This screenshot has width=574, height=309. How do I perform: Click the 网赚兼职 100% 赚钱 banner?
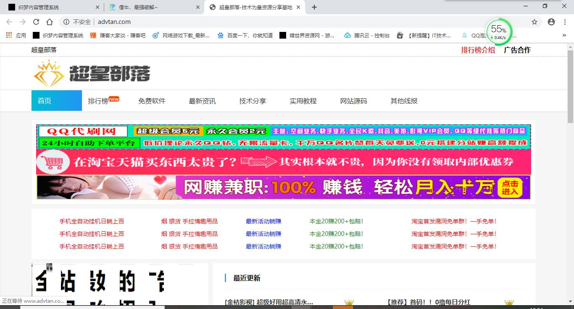(x=284, y=187)
